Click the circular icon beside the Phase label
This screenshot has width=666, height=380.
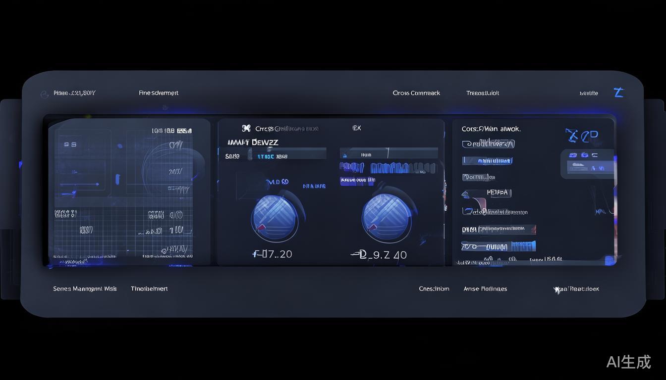[x=44, y=94]
